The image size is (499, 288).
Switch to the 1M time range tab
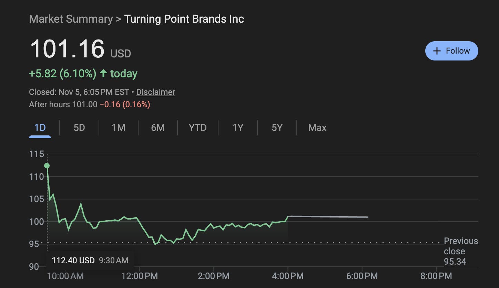tap(119, 128)
